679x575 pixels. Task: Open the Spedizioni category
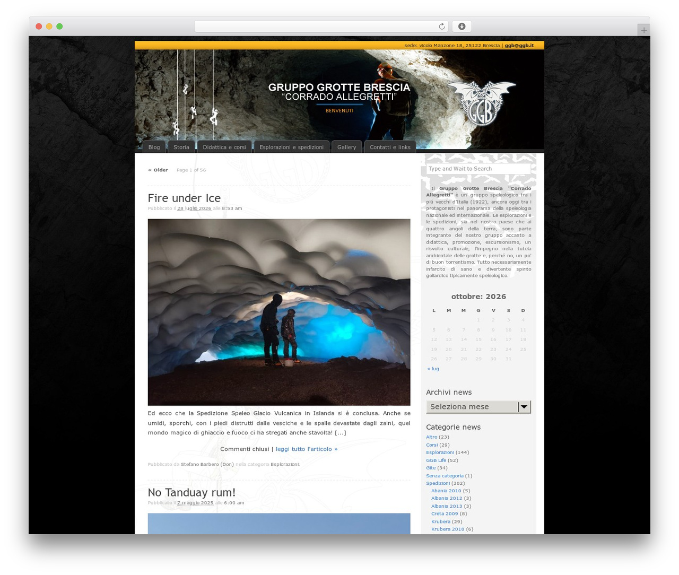[438, 483]
